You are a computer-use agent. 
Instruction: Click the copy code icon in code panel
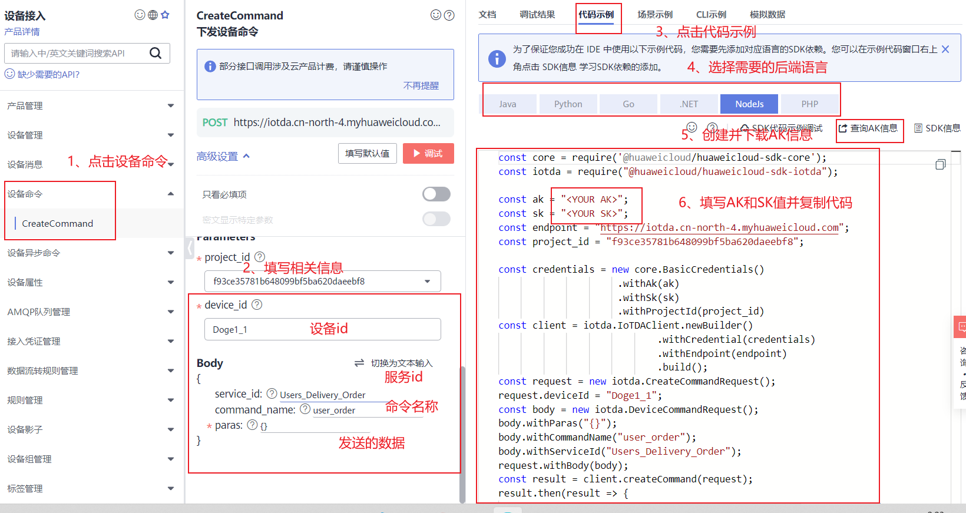click(941, 164)
